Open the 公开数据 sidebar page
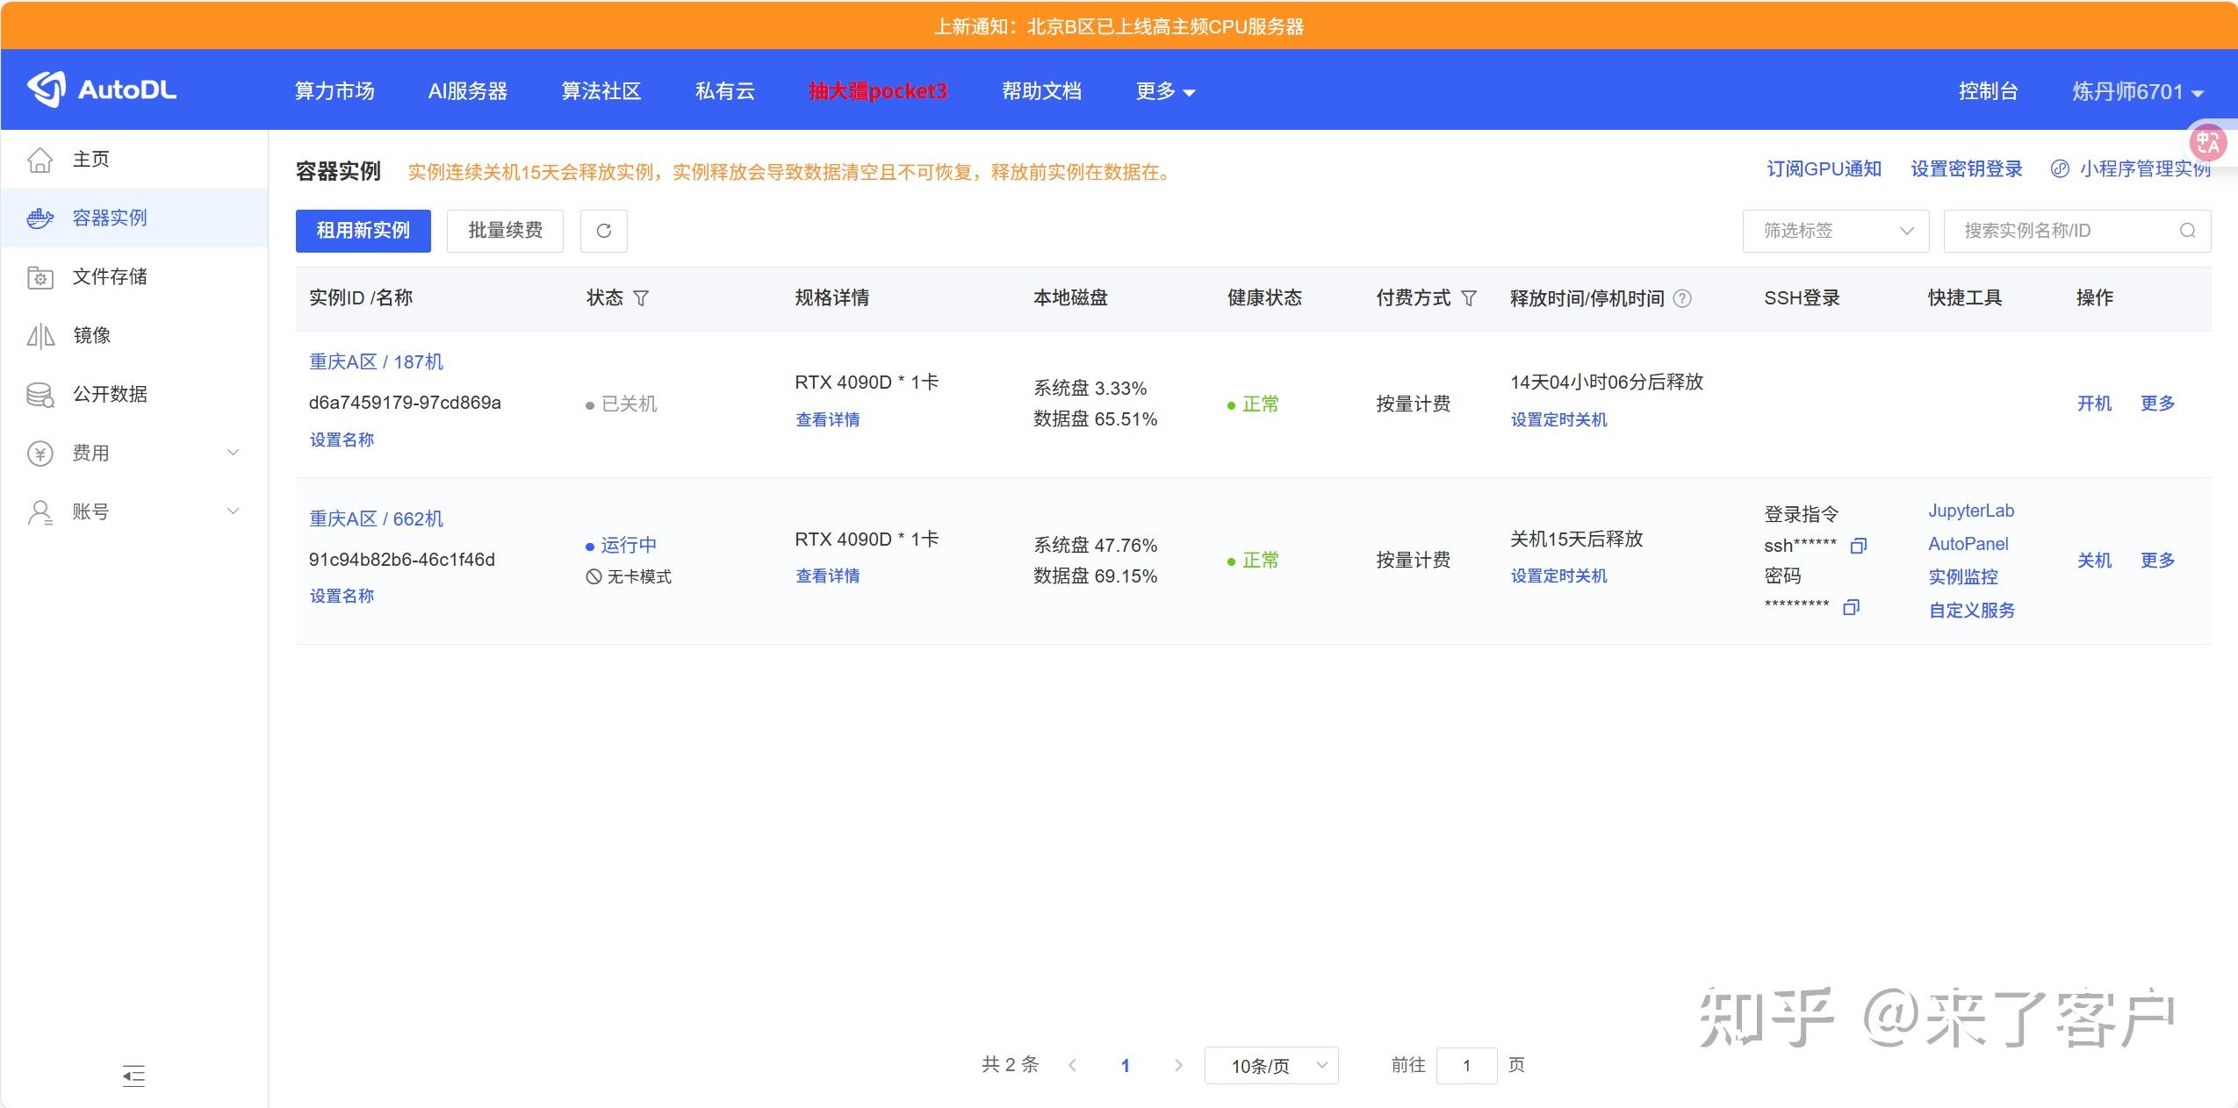2238x1108 pixels. click(109, 394)
